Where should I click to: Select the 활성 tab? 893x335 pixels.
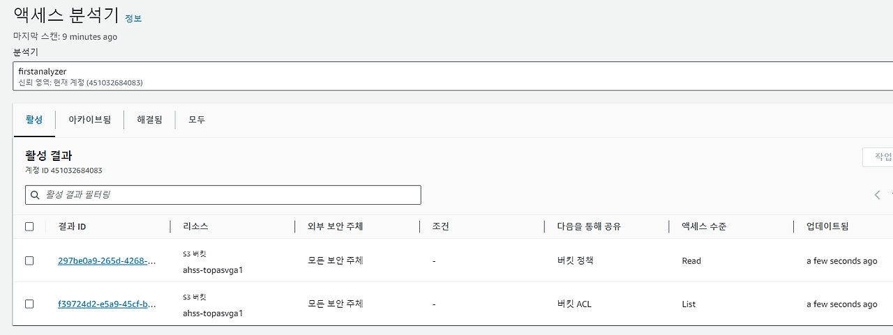34,120
